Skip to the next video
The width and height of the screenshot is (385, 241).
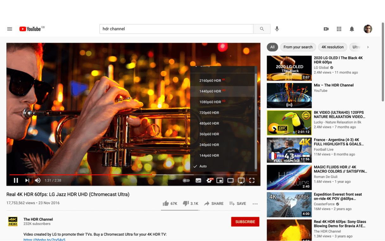(27, 180)
